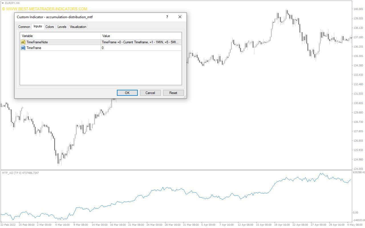Click price level 136.255 on axis
Image resolution: width=365 pixels, height=228 pixels.
click(358, 47)
